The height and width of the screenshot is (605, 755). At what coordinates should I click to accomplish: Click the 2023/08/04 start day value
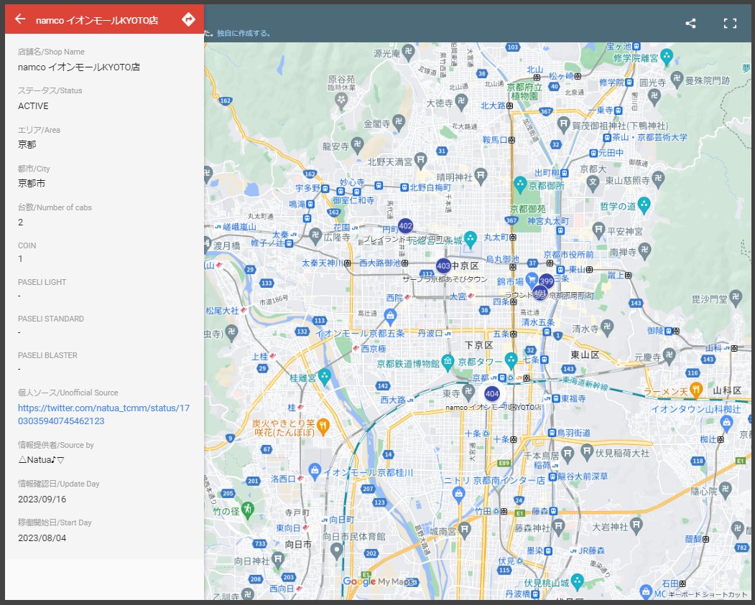coord(42,538)
